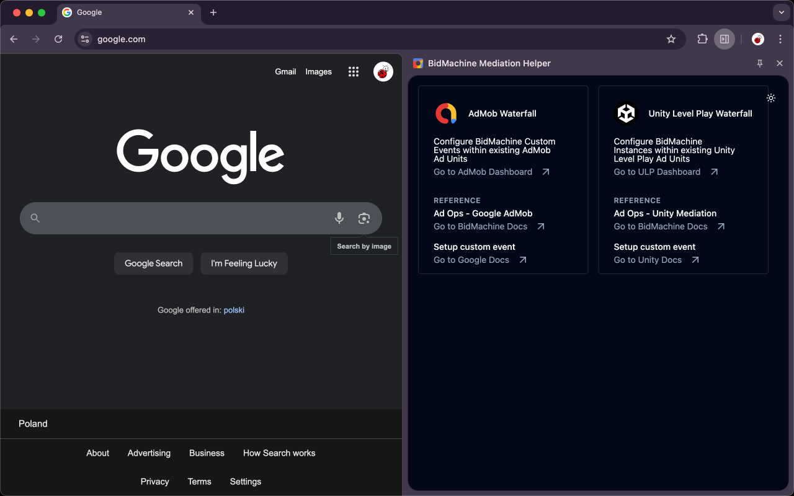This screenshot has width=794, height=496.
Task: Open the Google apps grid
Action: (354, 72)
